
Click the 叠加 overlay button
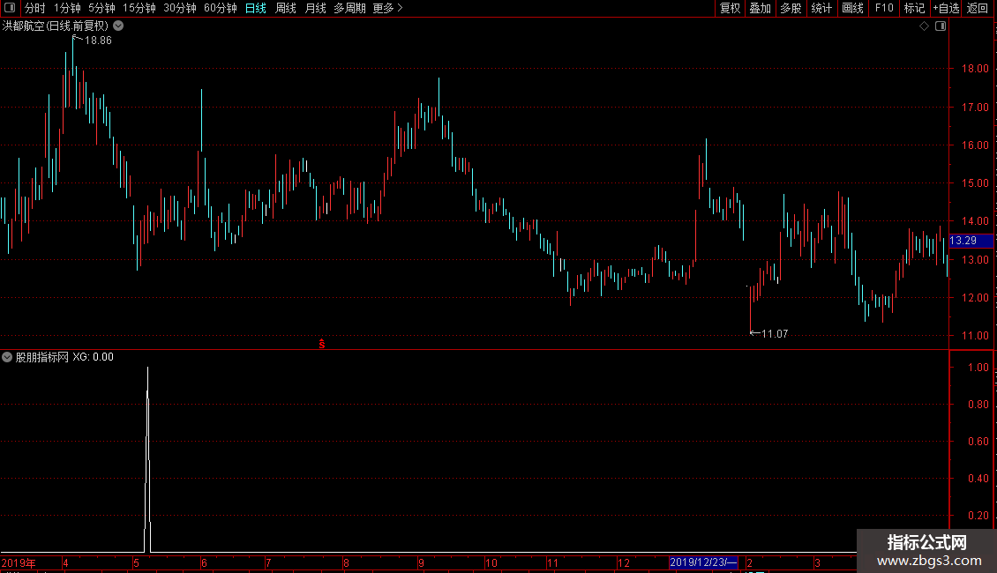coord(761,8)
